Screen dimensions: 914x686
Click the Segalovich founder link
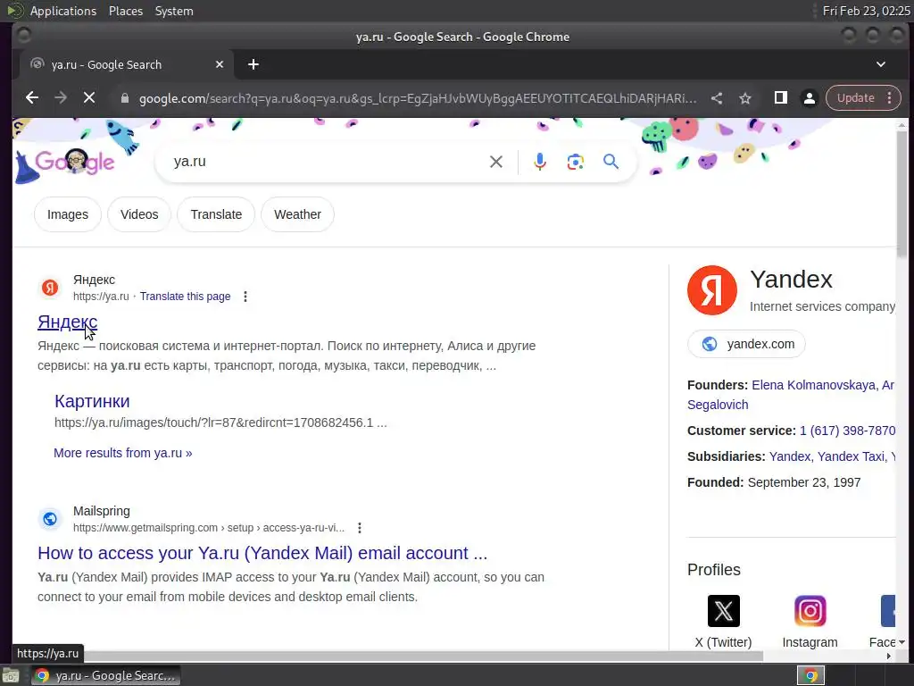click(x=718, y=405)
